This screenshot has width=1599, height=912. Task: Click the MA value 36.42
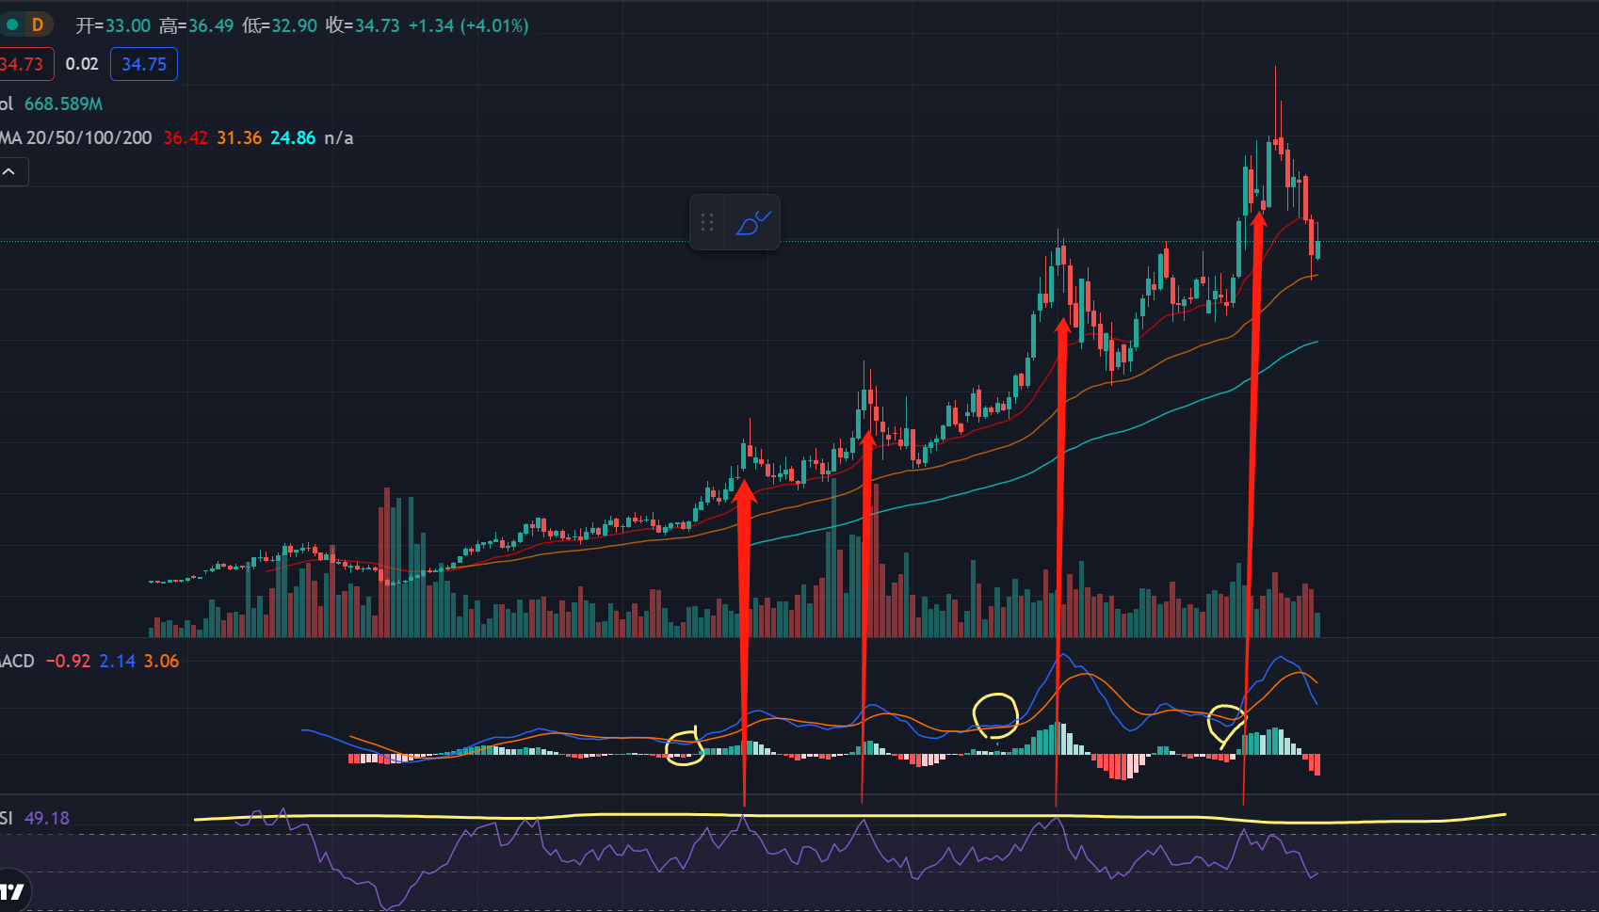[x=186, y=137]
